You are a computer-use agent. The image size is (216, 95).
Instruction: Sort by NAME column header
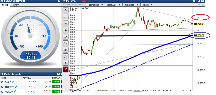pyautogui.click(x=3, y=78)
